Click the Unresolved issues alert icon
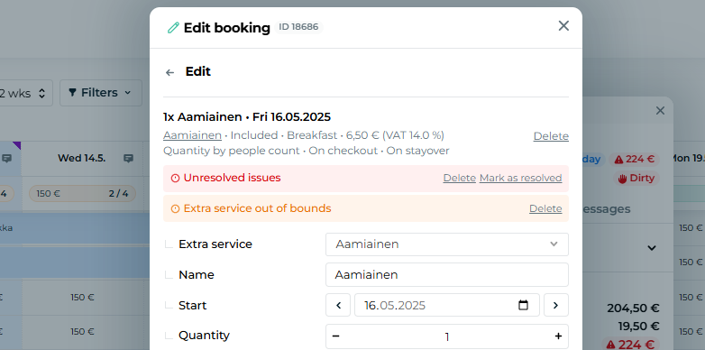This screenshot has width=705, height=350. click(x=176, y=178)
